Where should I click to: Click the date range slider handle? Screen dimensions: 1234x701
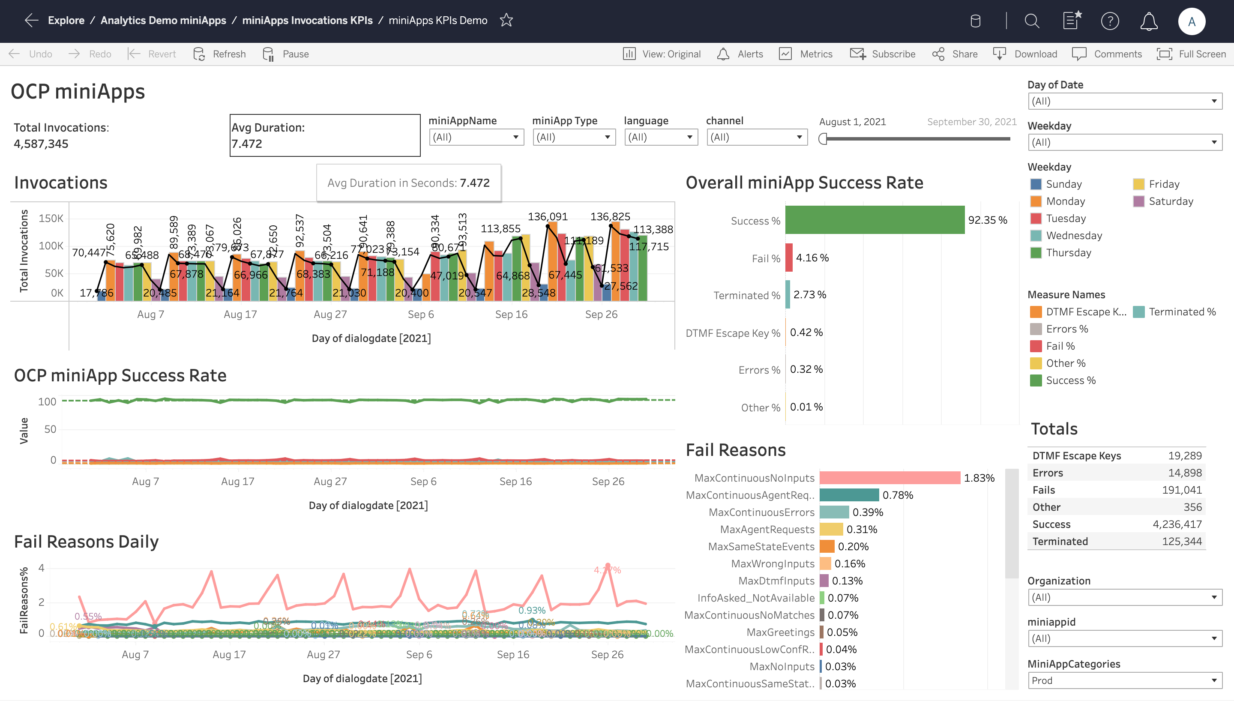pos(823,139)
